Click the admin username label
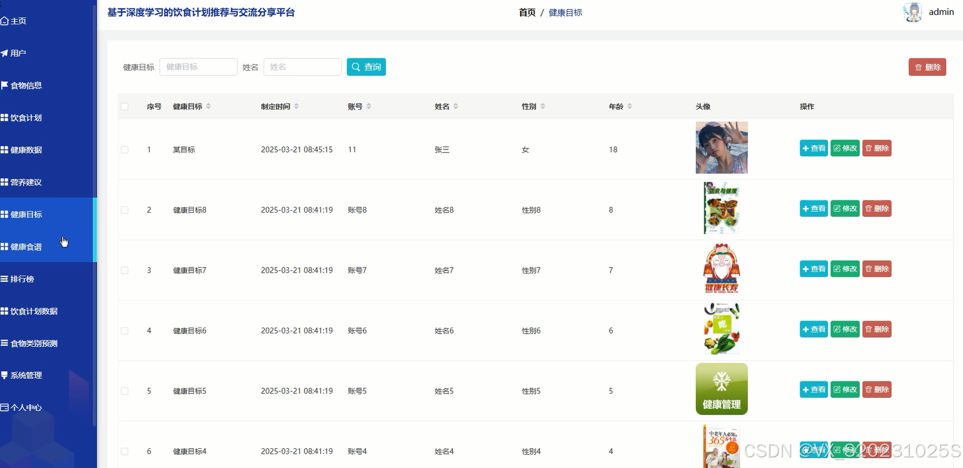 [x=941, y=12]
